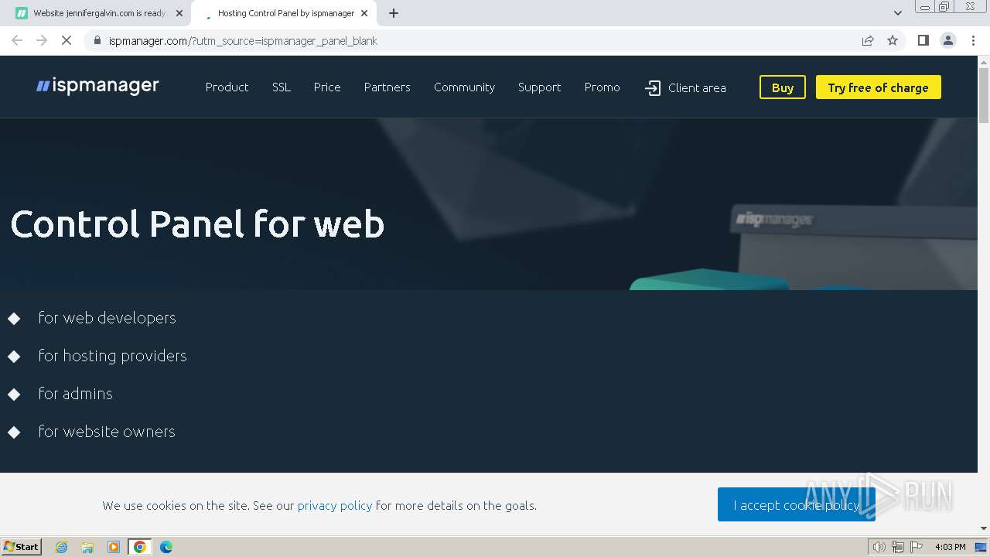Screen dimensions: 990x557
Task: Open the Support menu
Action: [x=539, y=87]
